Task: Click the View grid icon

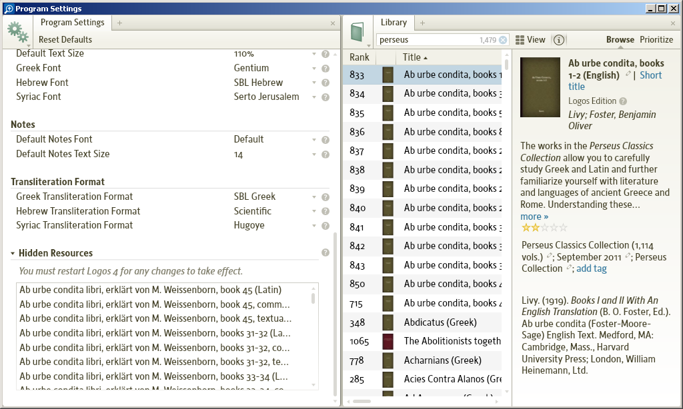Action: pos(520,40)
